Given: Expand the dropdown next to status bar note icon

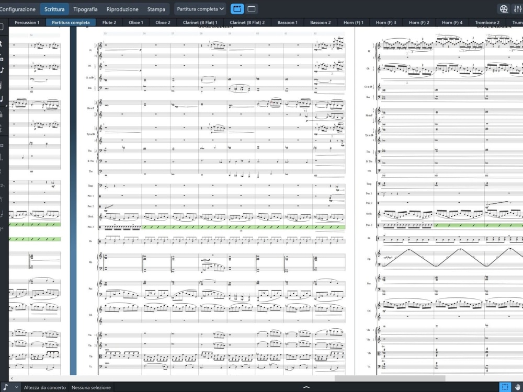Looking at the screenshot, I should (x=16, y=387).
